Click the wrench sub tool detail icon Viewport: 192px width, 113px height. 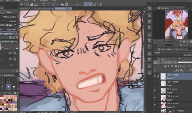pyautogui.click(x=17, y=71)
